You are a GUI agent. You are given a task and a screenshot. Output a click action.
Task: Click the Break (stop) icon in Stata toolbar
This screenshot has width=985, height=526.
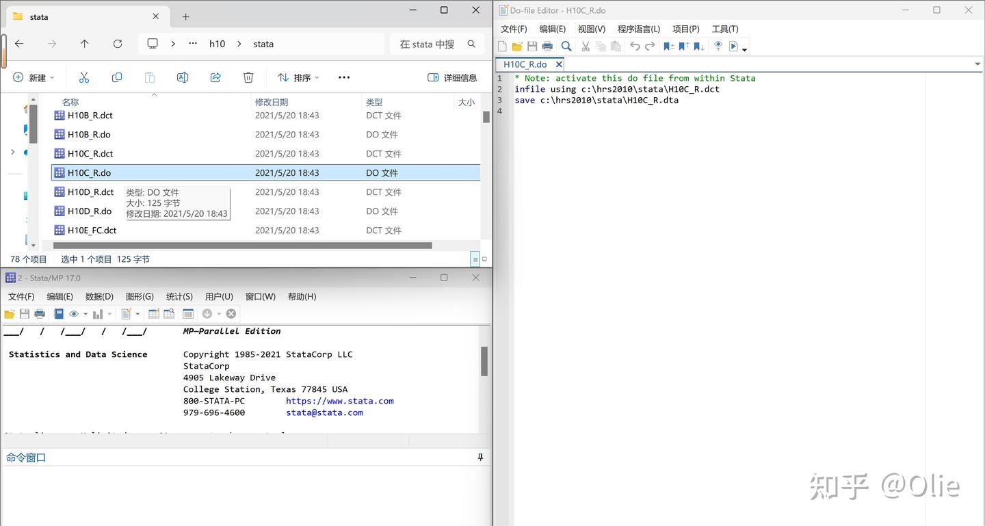231,314
